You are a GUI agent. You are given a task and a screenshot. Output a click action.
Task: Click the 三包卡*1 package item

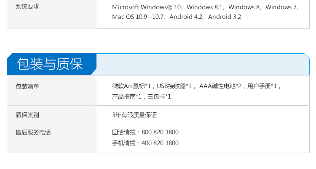[159, 97]
